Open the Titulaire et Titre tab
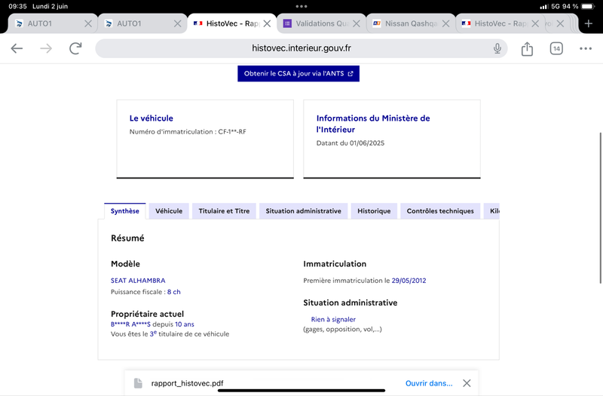The height and width of the screenshot is (396, 603). point(224,211)
